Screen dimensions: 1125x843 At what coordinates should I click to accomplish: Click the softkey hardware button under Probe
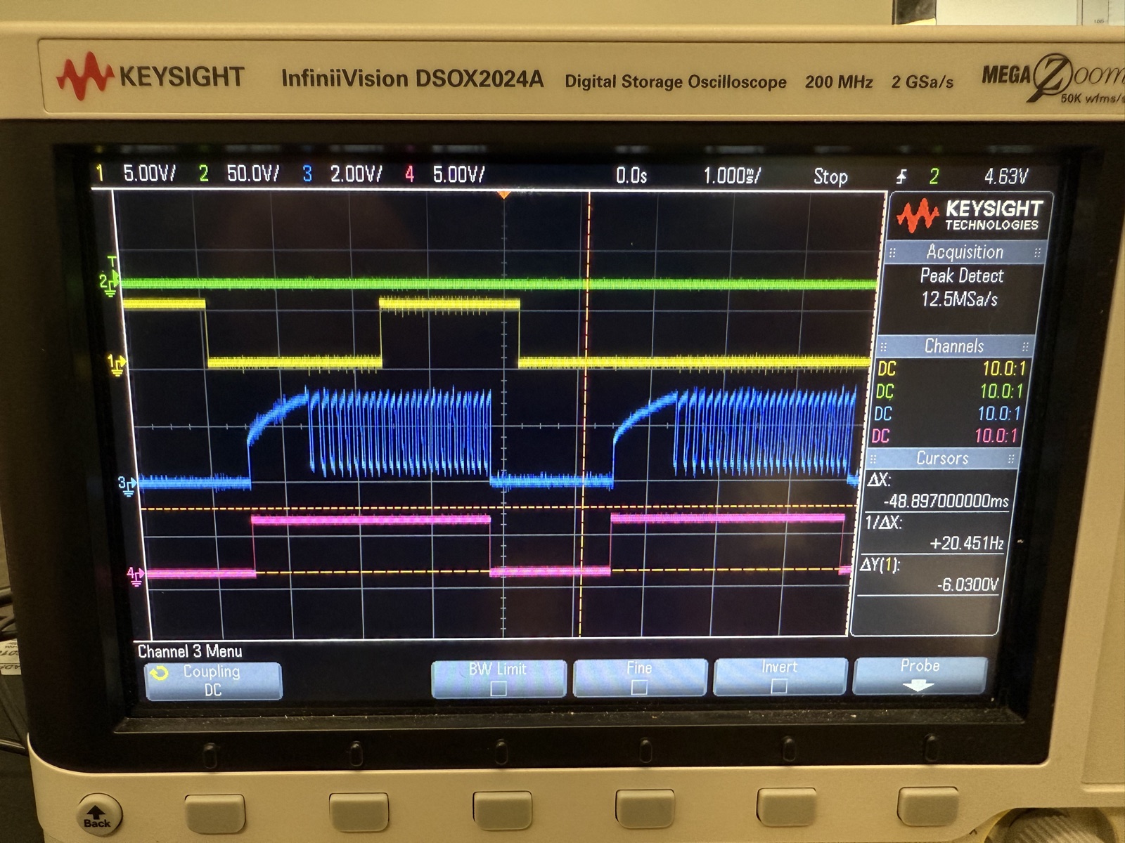pyautogui.click(x=928, y=806)
